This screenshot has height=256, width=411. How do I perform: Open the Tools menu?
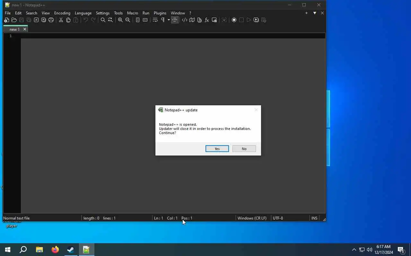click(118, 13)
